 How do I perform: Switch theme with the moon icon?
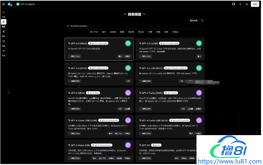click(x=247, y=4)
